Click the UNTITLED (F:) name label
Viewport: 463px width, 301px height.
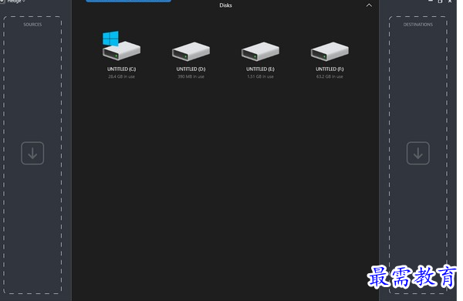pyautogui.click(x=330, y=69)
